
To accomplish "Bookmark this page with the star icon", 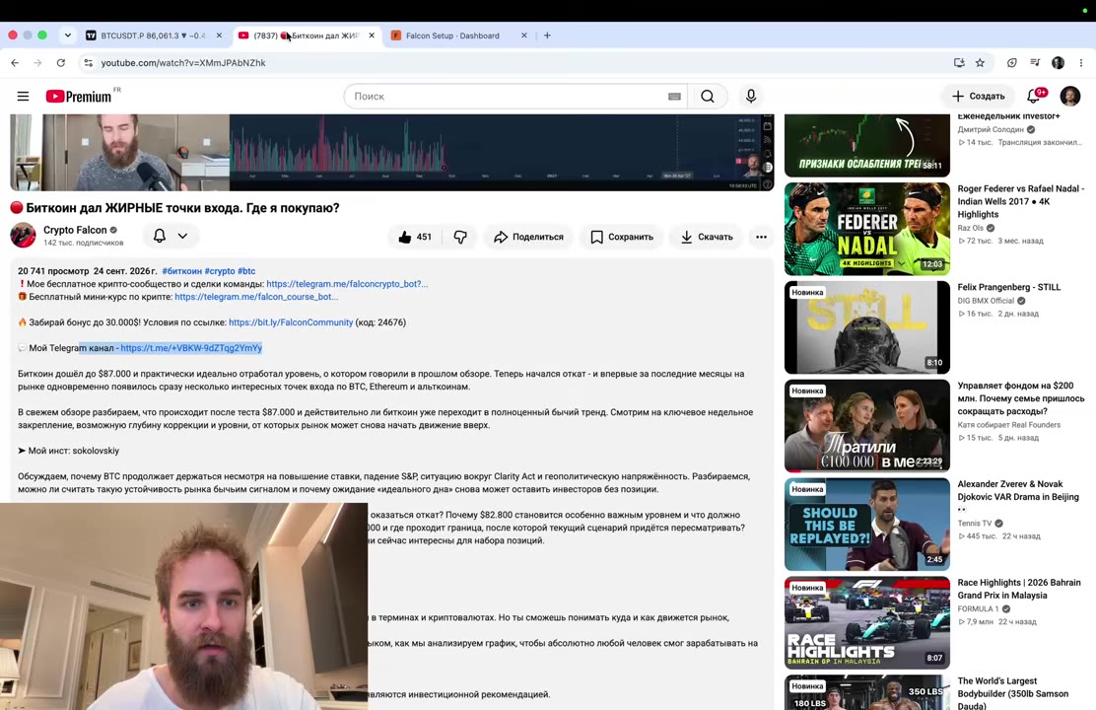I will click(980, 63).
